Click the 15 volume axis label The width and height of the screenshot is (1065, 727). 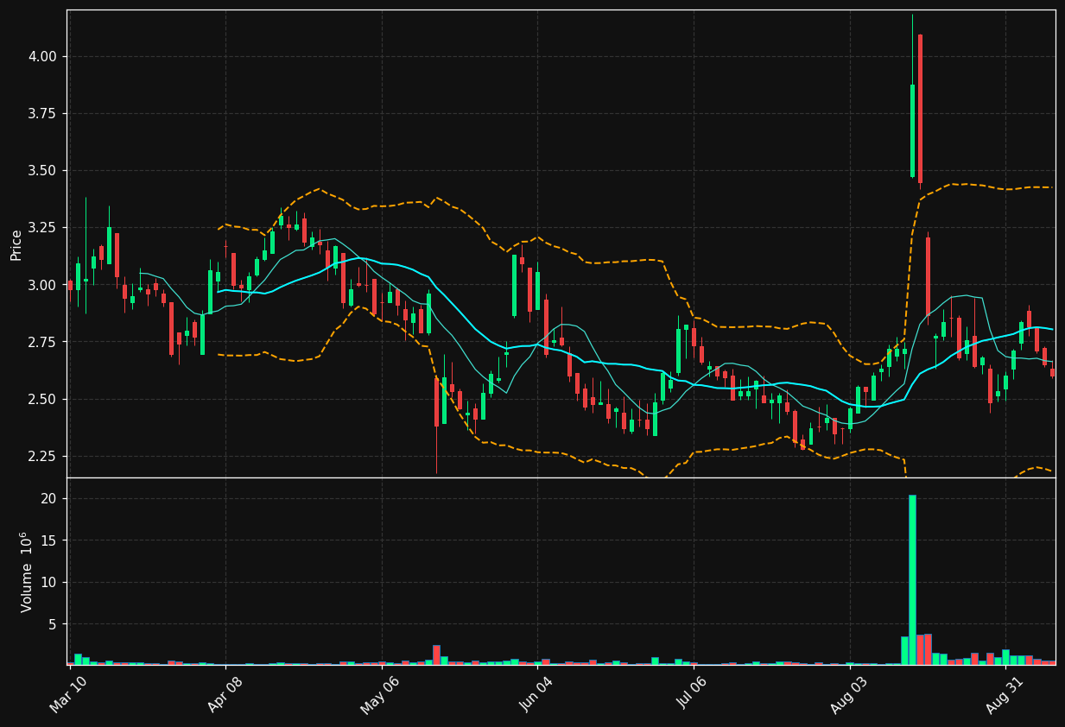pyautogui.click(x=48, y=541)
